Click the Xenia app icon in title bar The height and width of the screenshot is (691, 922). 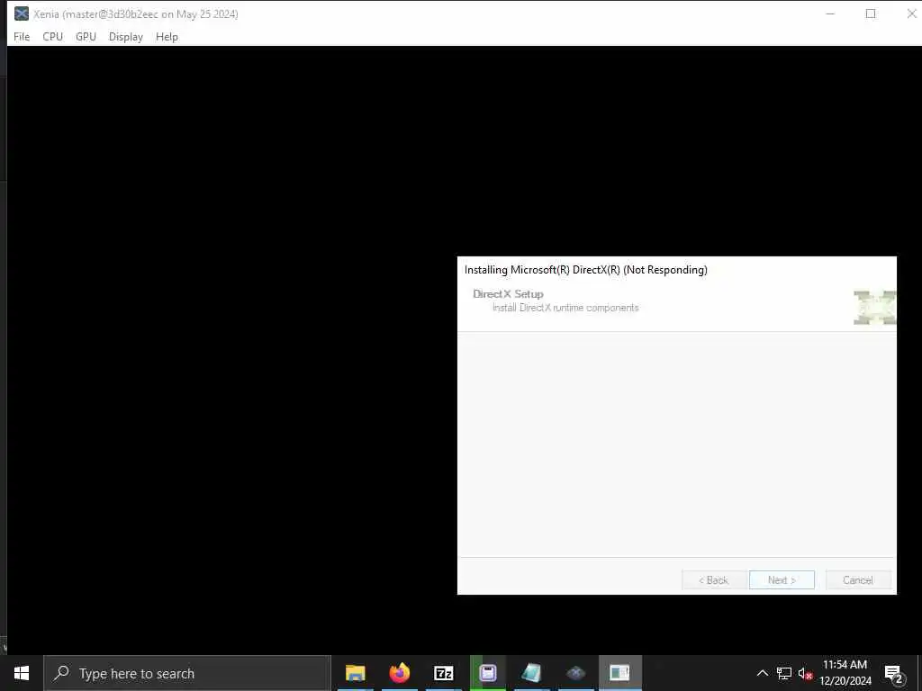(22, 13)
